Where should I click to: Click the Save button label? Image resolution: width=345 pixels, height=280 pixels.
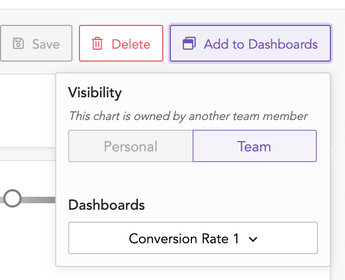tap(46, 44)
